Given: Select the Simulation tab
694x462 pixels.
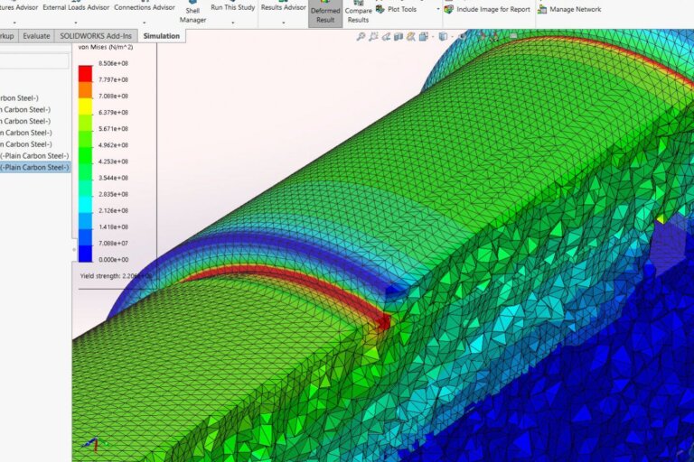Looking at the screenshot, I should click(x=162, y=36).
